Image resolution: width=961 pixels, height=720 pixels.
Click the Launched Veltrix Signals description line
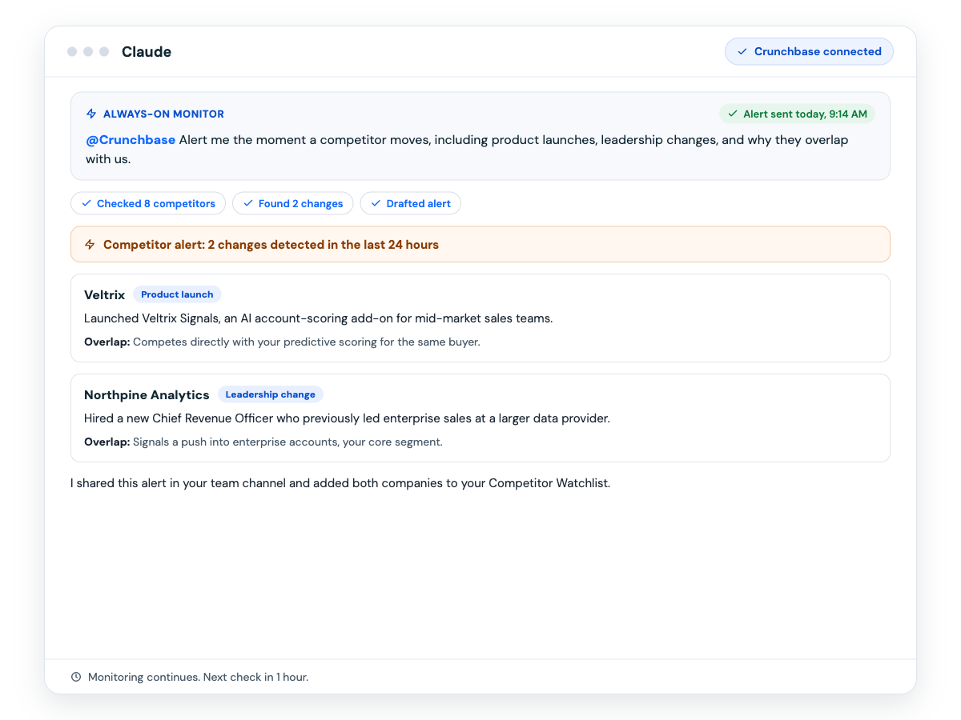point(319,318)
